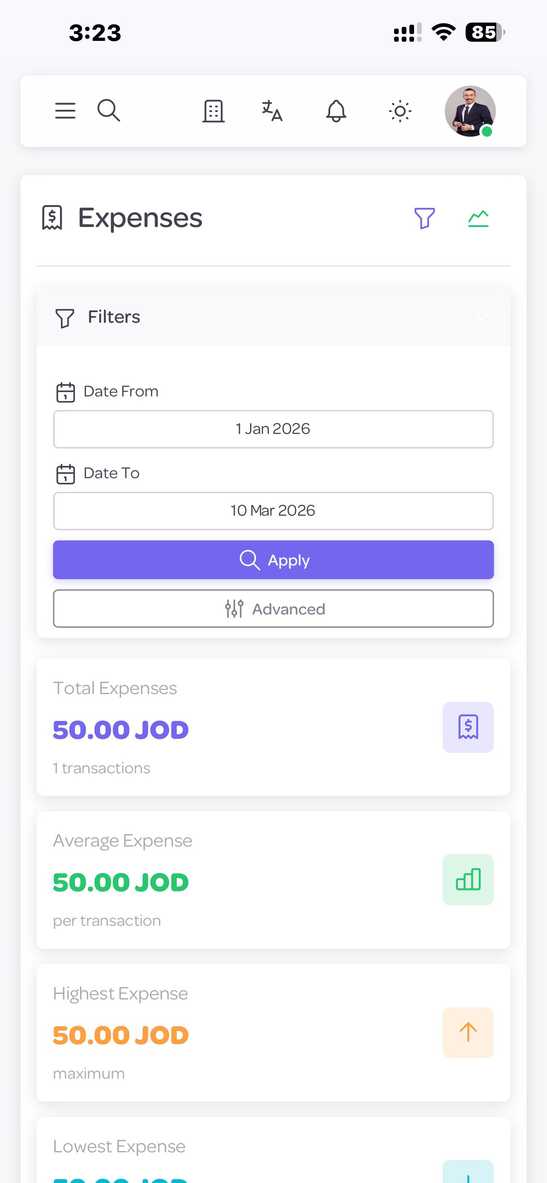Tap the Average Expense bar chart icon

click(x=468, y=879)
